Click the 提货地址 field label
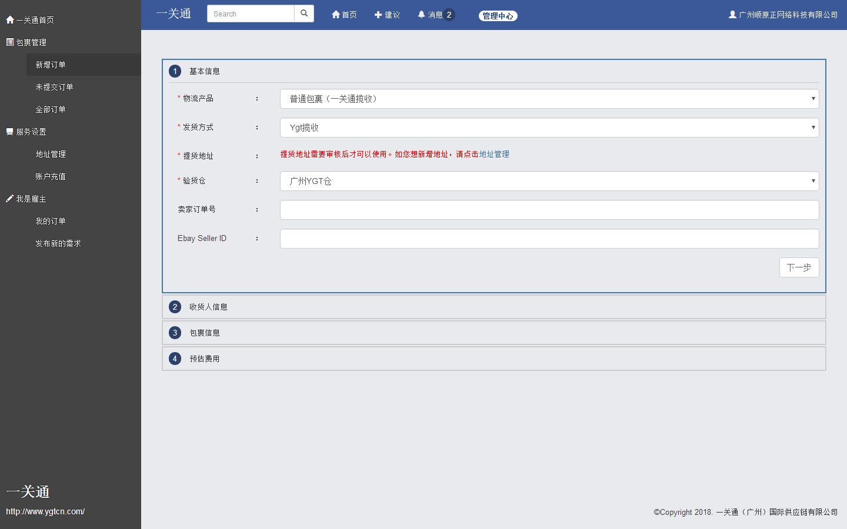The height and width of the screenshot is (529, 847). pos(198,156)
